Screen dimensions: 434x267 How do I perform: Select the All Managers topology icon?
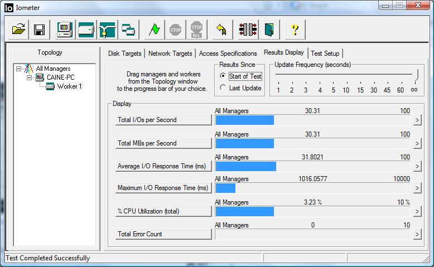pyautogui.click(x=28, y=69)
